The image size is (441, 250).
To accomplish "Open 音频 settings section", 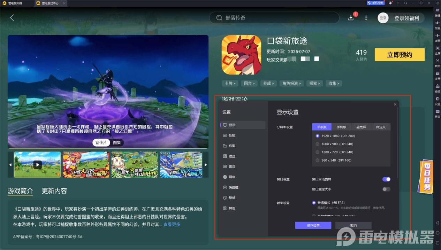I will (243, 166).
